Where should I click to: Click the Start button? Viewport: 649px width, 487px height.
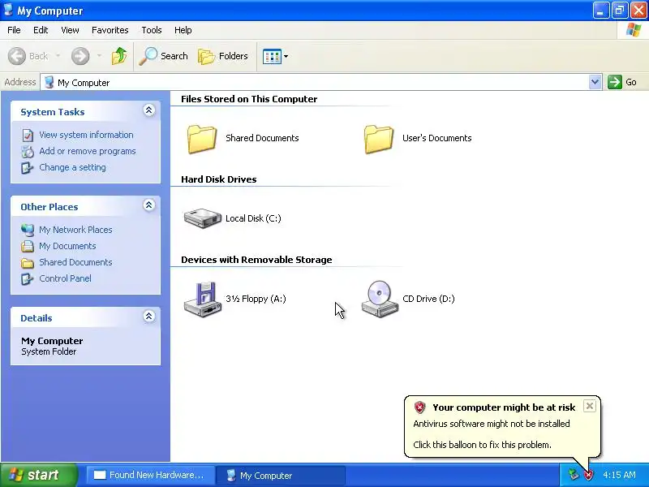[x=39, y=475]
